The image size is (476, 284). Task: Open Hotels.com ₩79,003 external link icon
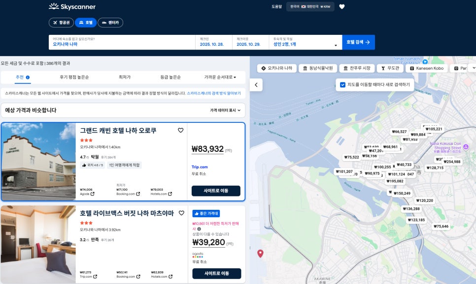coord(170,194)
